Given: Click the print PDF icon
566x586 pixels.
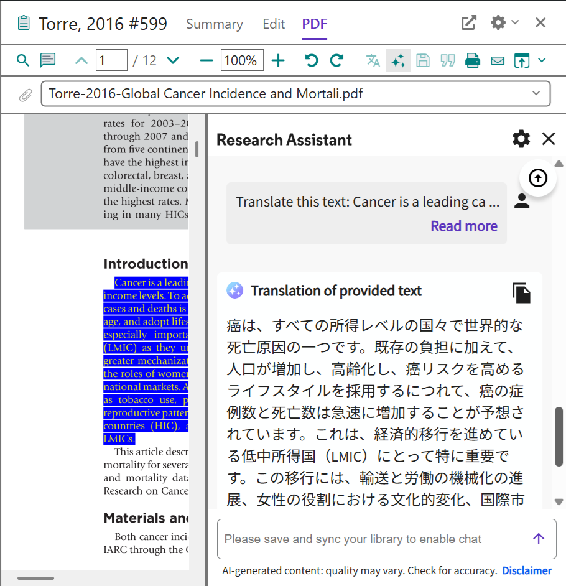Looking at the screenshot, I should (473, 60).
